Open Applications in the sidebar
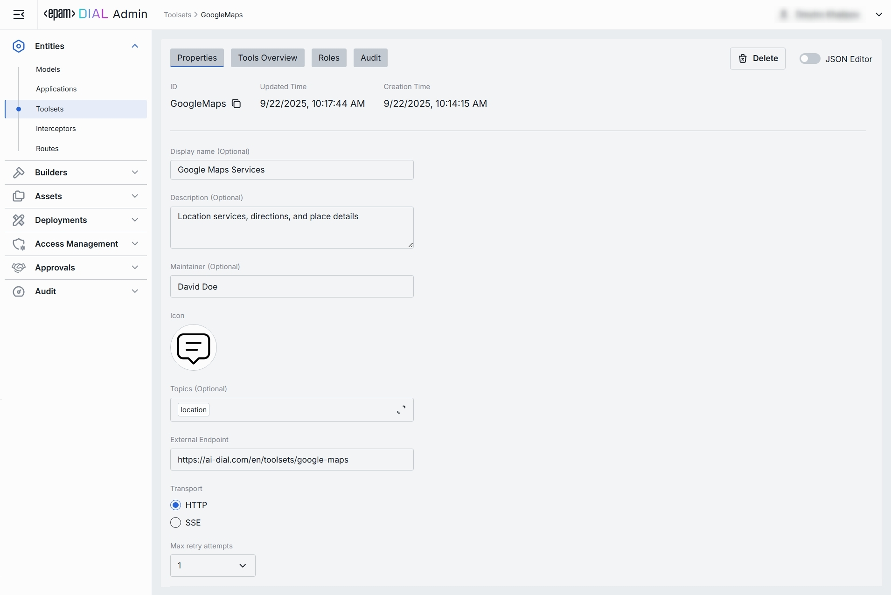 56,89
